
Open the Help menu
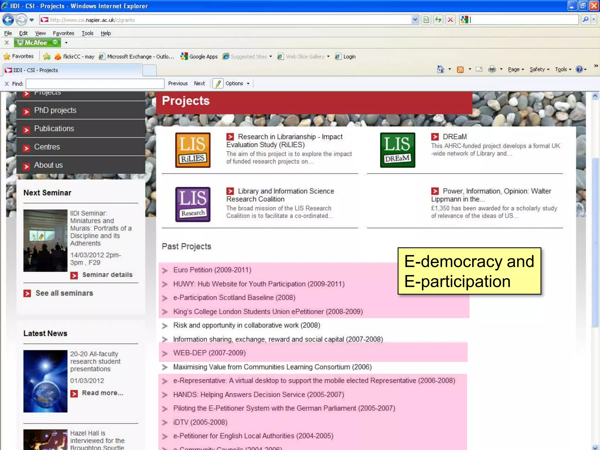[106, 33]
